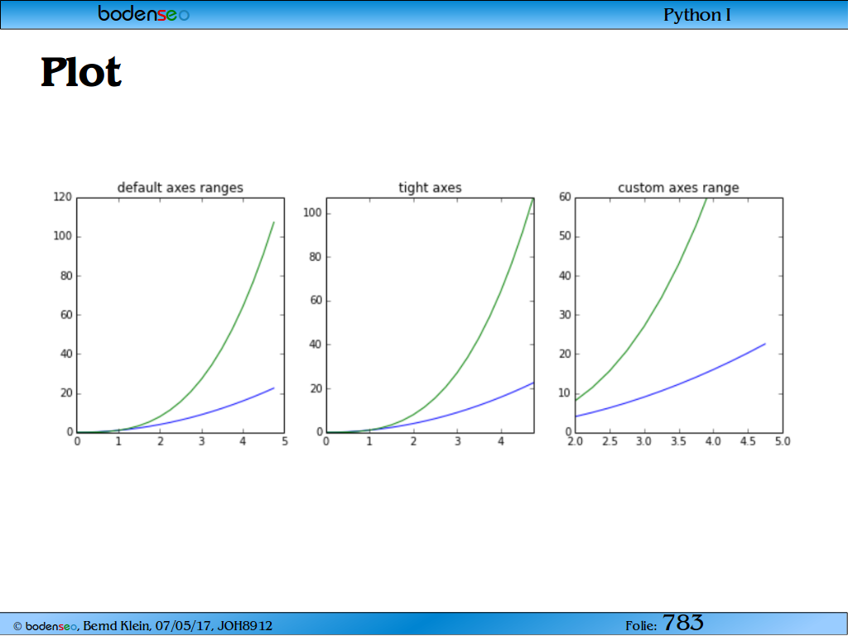Click the 3.5 x-axis label in the third plot
848x636 pixels.
pos(679,441)
